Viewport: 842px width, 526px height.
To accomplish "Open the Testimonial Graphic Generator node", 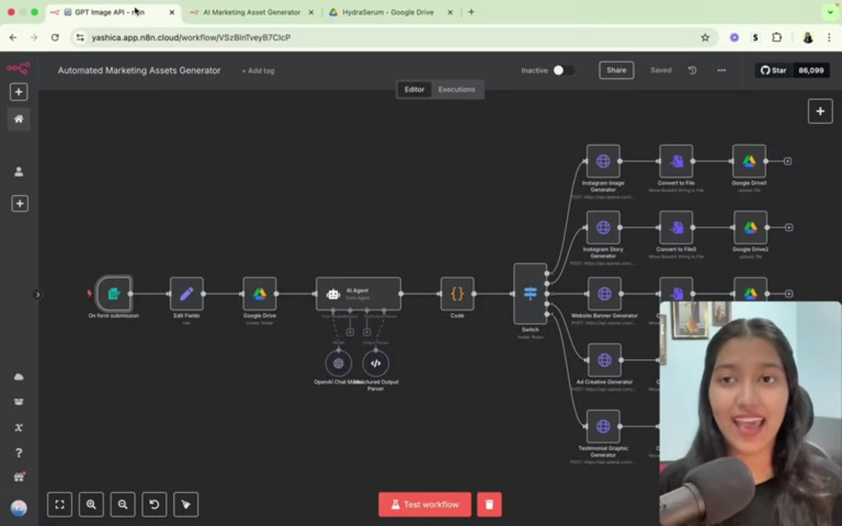I will (x=603, y=426).
